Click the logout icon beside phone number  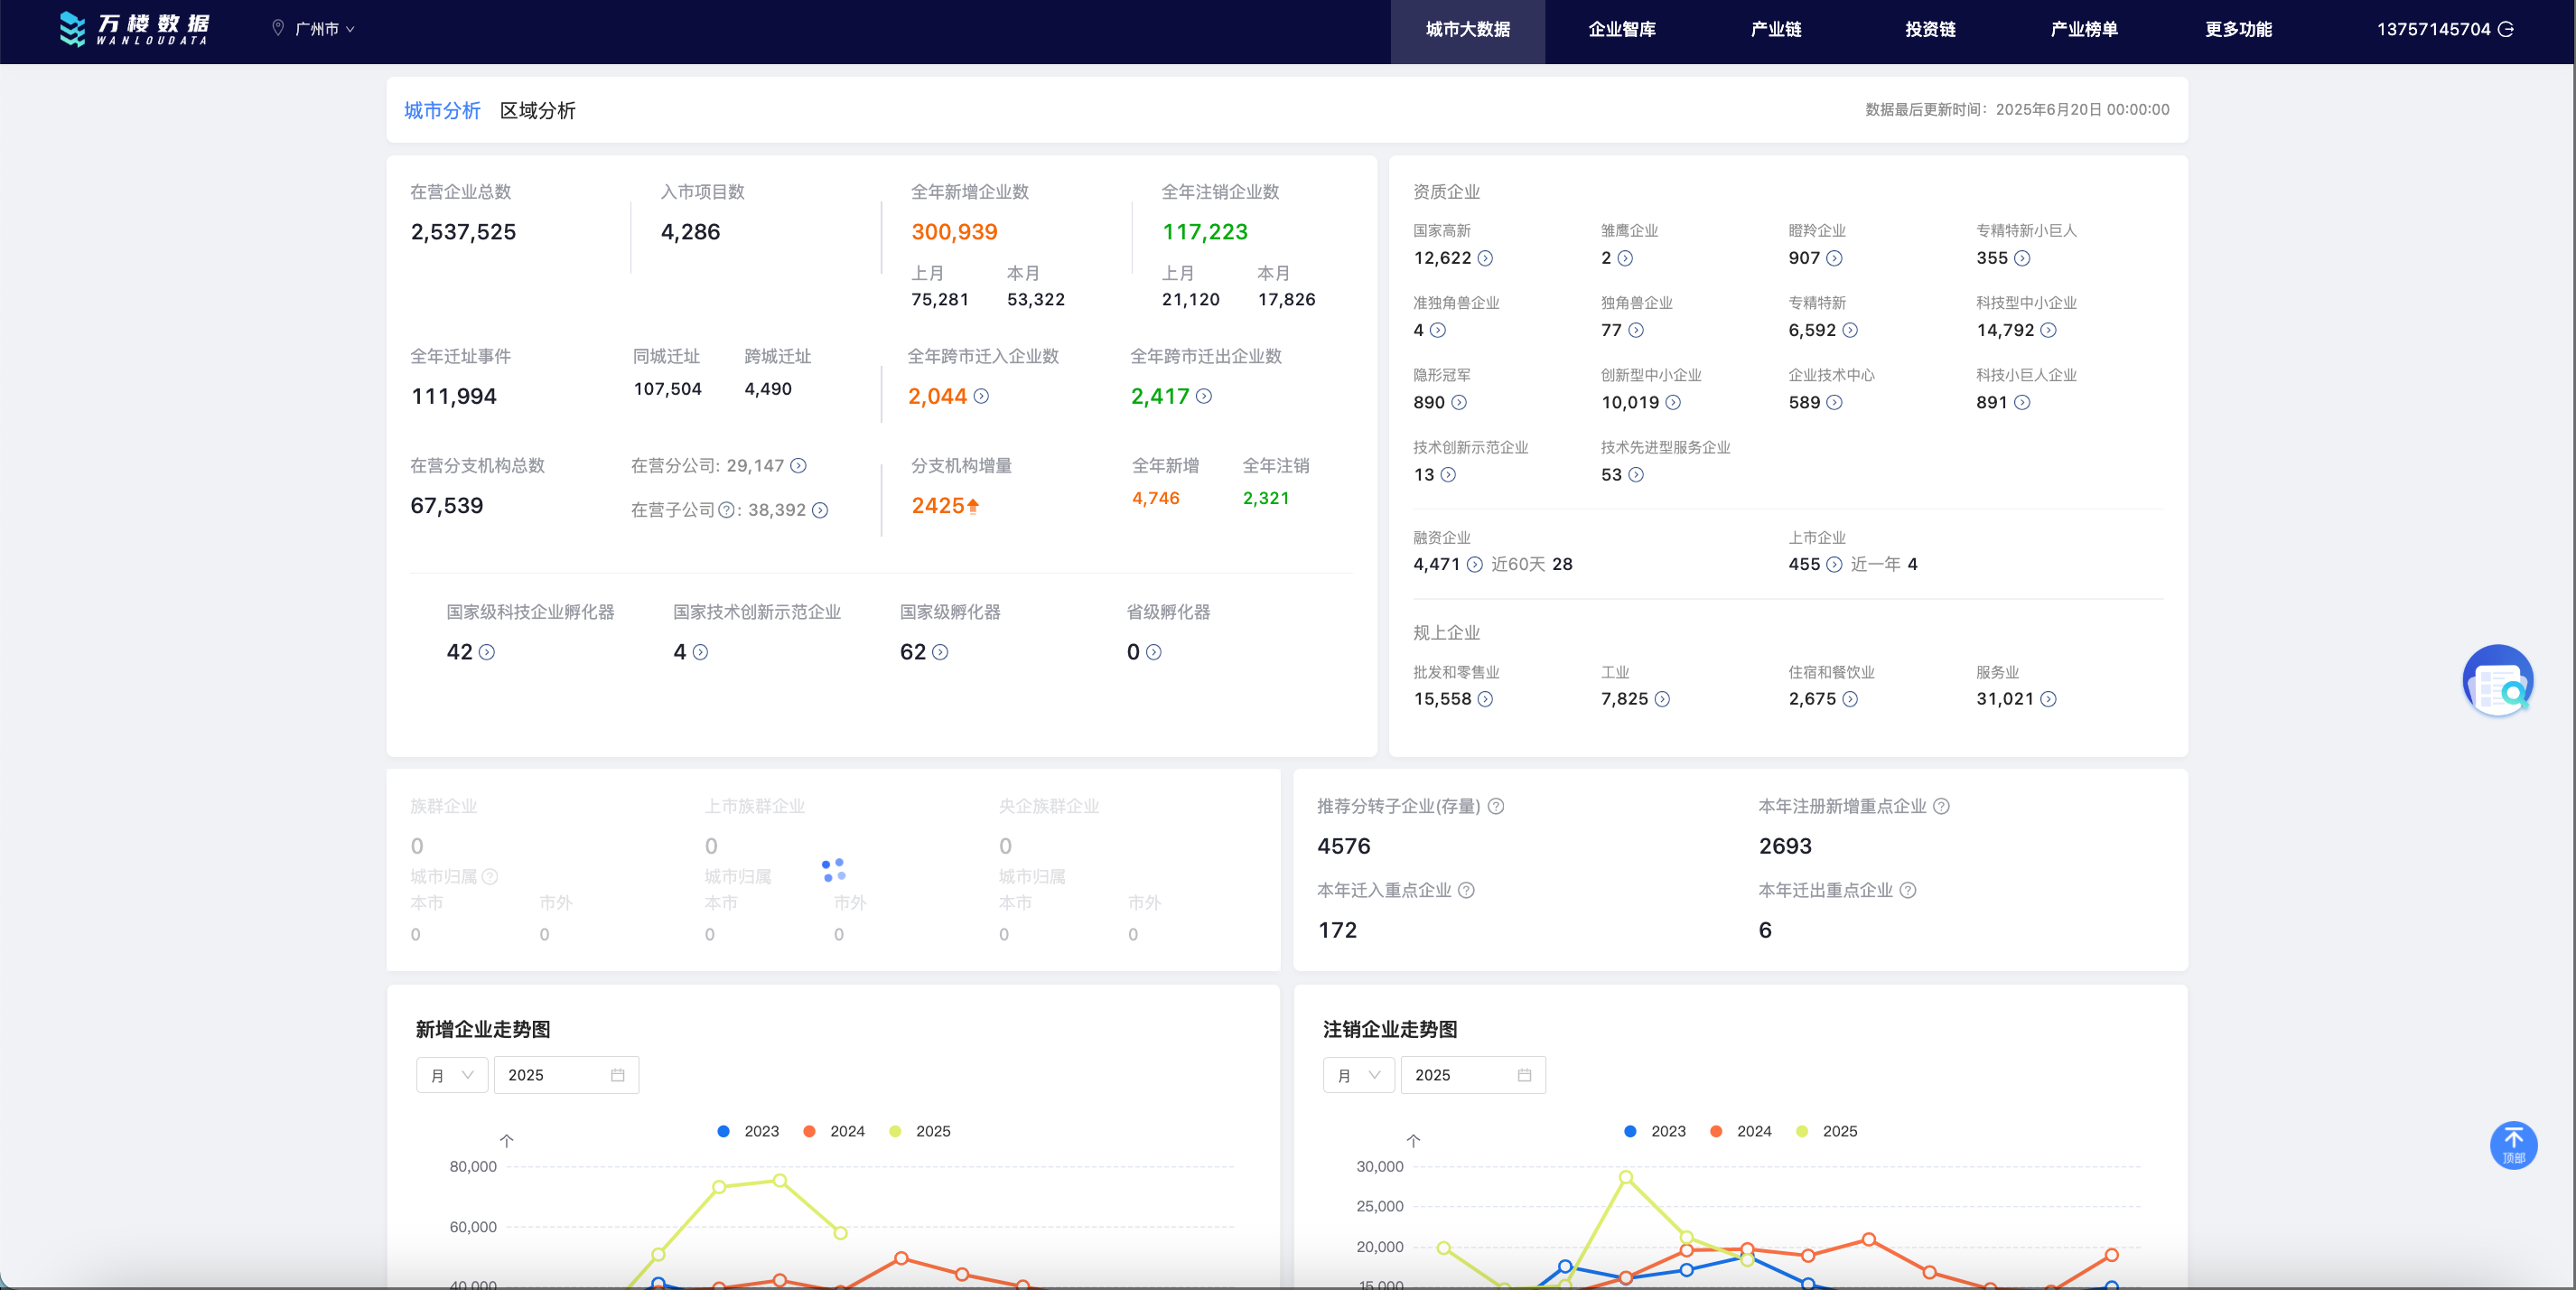[2506, 29]
